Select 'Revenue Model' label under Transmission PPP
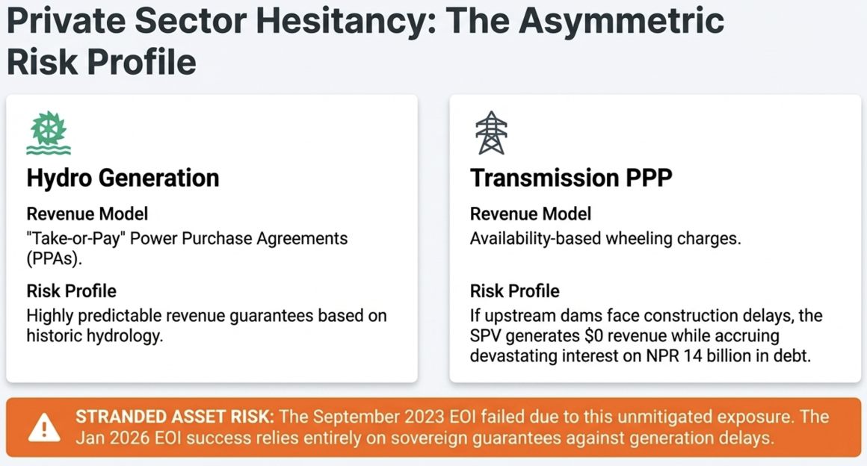867x466 pixels. click(530, 214)
